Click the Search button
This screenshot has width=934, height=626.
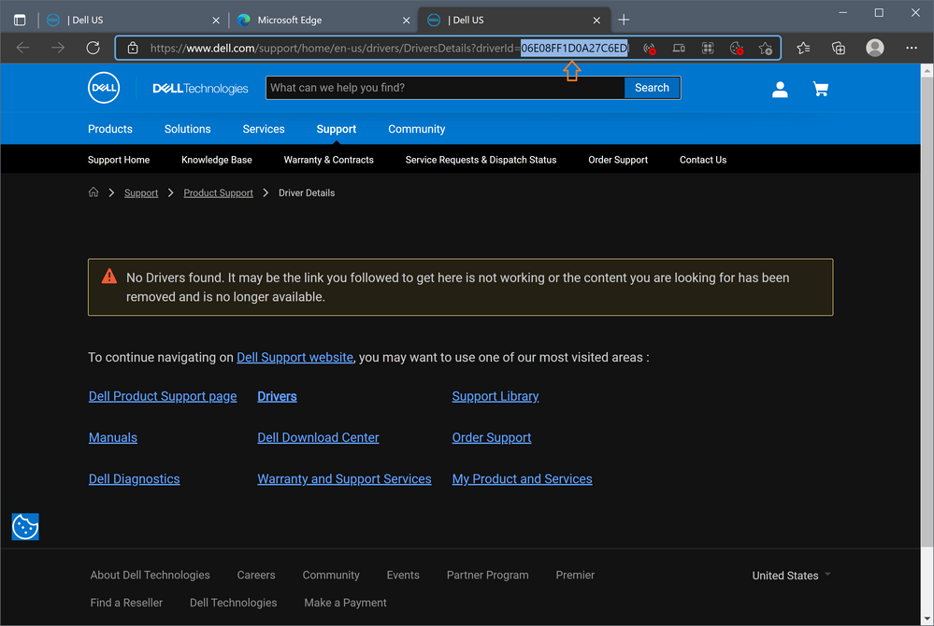(652, 88)
